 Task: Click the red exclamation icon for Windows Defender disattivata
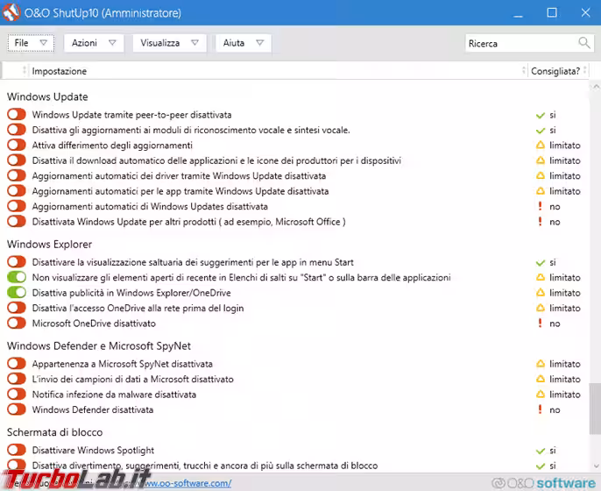point(540,409)
